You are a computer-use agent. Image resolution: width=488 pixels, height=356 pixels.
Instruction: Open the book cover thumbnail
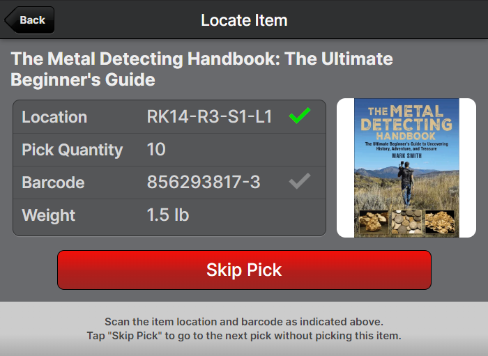tap(406, 168)
